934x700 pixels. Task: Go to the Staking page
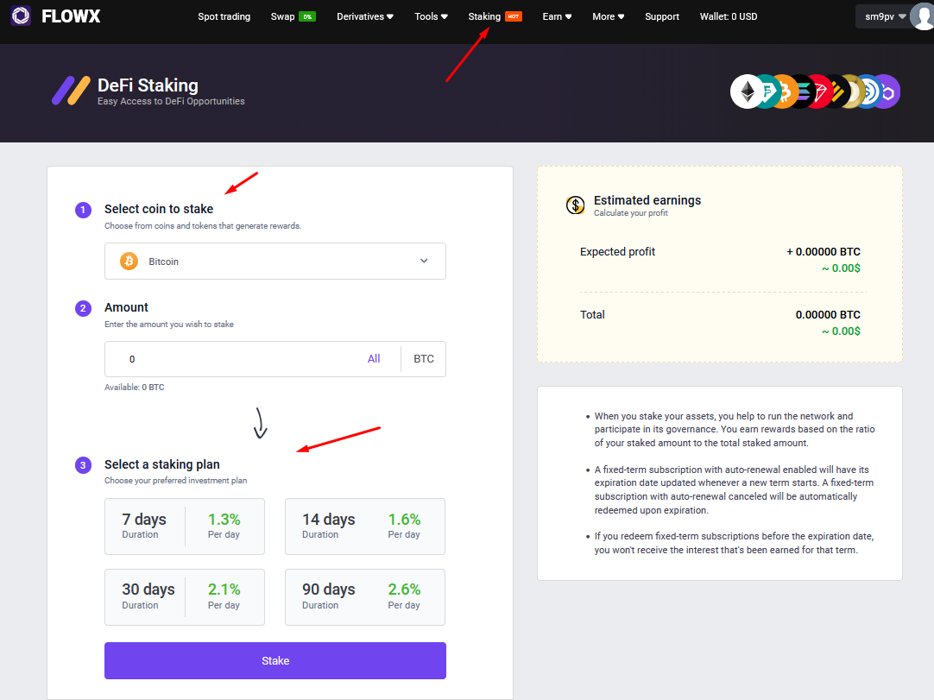click(x=484, y=16)
